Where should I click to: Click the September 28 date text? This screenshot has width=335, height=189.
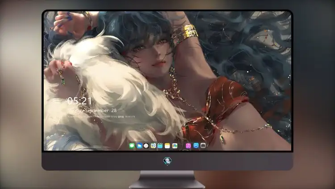point(101,111)
